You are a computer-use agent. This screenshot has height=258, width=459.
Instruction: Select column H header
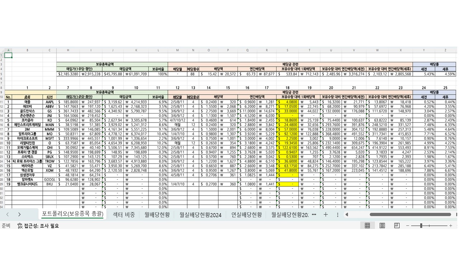pyautogui.click(x=68, y=50)
